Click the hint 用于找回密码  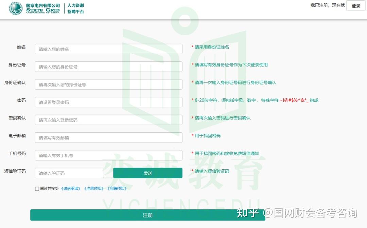point(208,136)
